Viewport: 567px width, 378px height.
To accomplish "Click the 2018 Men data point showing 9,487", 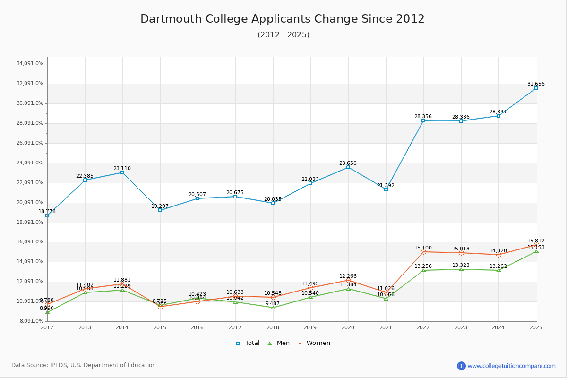I will 272,307.
